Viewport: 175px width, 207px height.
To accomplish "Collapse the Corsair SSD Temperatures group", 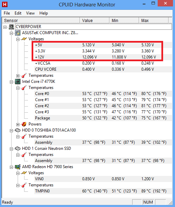I will [x=18, y=155].
